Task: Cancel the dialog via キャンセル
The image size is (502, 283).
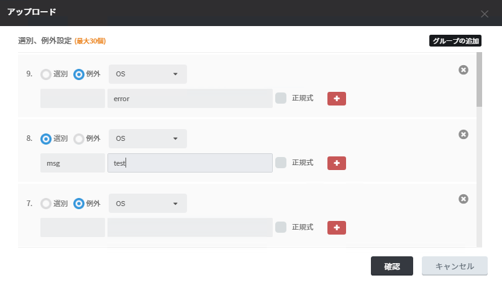Action: [455, 266]
